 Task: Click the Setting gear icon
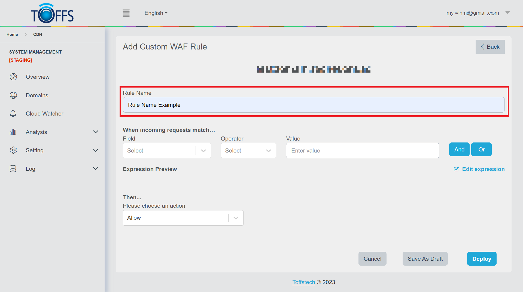(x=13, y=150)
